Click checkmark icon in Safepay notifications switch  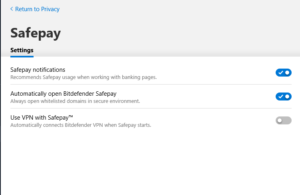(281, 73)
